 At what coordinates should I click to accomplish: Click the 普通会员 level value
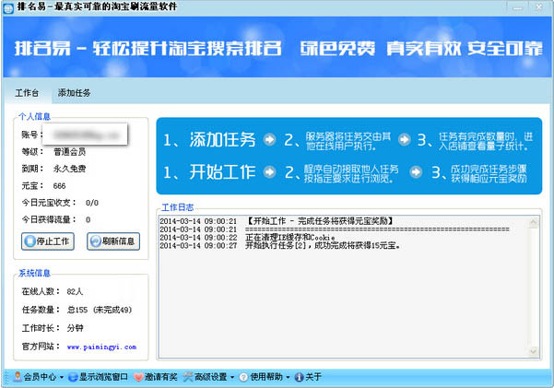click(70, 152)
